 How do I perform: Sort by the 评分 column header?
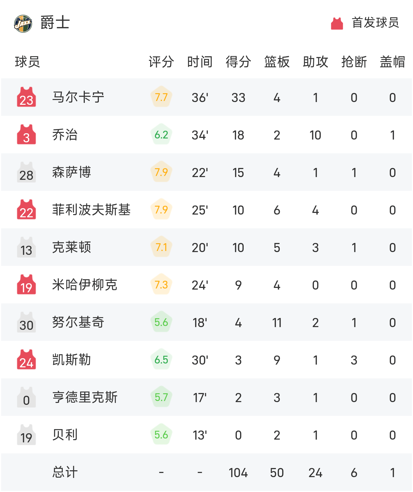point(161,62)
